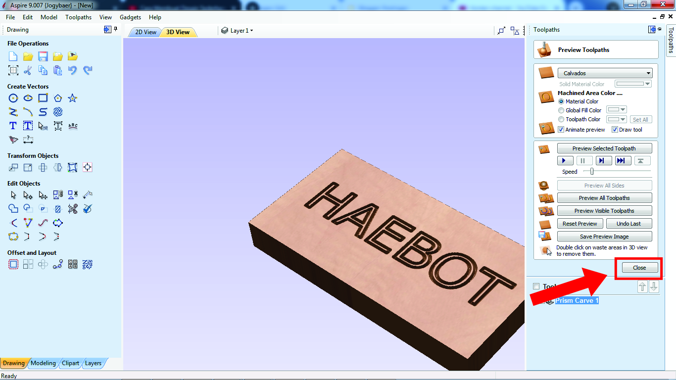Switch to the 2D View tab
Screen dimensions: 676x380
(x=145, y=32)
